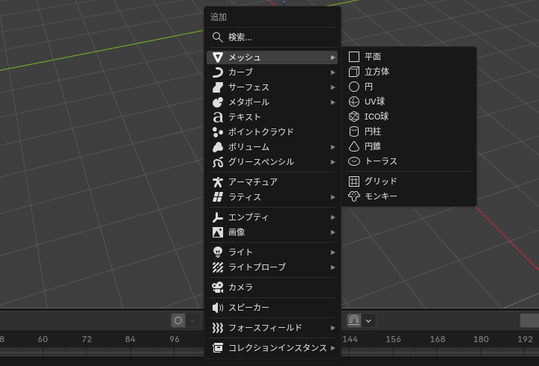Image resolution: width=539 pixels, height=366 pixels.
Task: Click the lattice icon beside ラティス
Action: (x=218, y=197)
